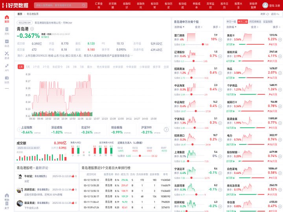Add 中远海控 with its plus icon
The width and height of the screenshot is (283, 212).
point(220,106)
